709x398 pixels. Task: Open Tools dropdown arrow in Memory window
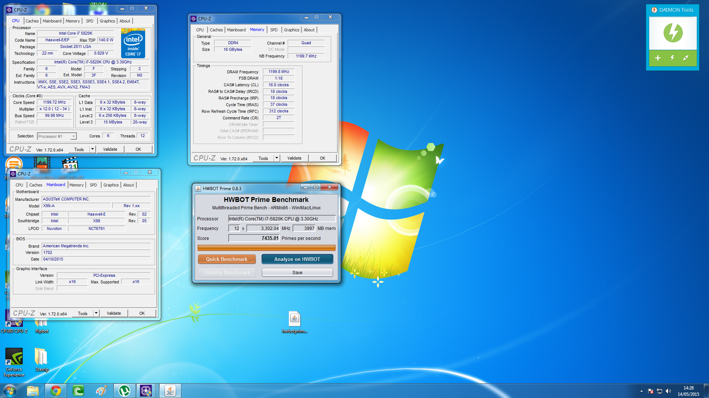pos(277,158)
